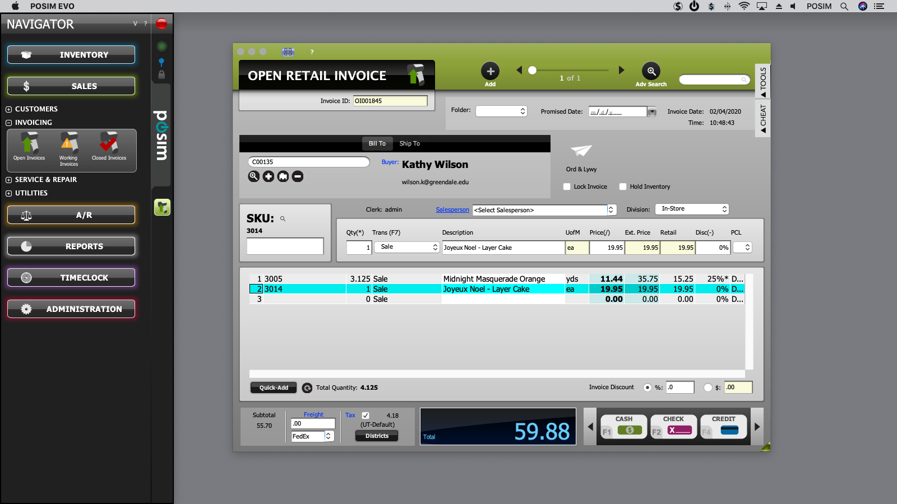The width and height of the screenshot is (897, 504).
Task: Click the customer lookup magnifier below C00135
Action: [x=253, y=176]
